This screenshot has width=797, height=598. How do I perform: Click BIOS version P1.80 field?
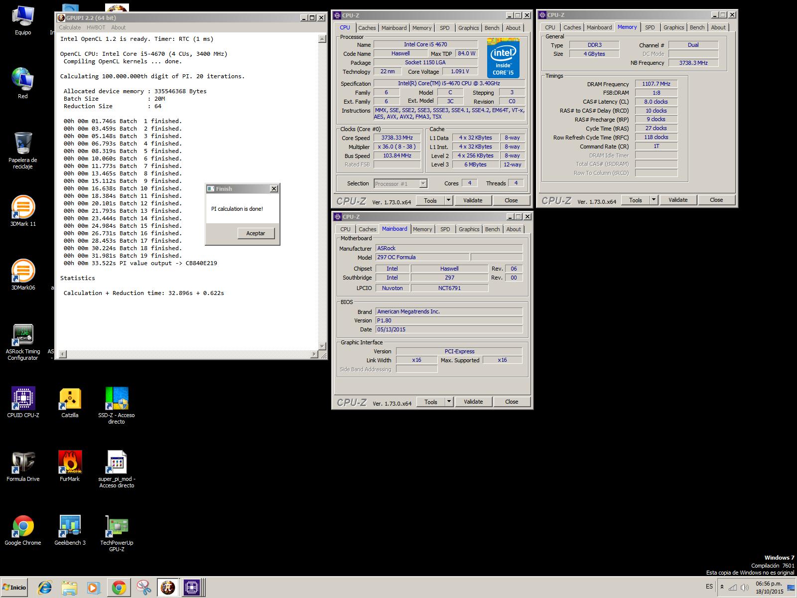click(x=449, y=320)
